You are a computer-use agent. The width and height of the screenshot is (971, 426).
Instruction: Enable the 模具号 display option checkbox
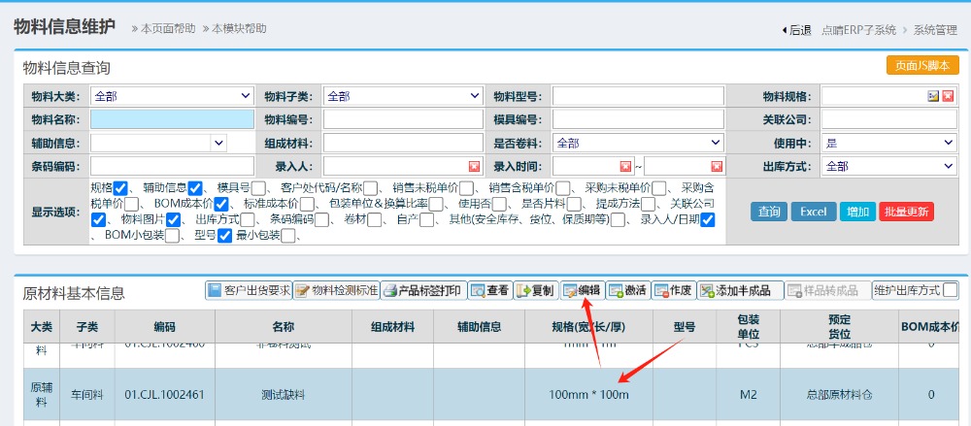259,187
